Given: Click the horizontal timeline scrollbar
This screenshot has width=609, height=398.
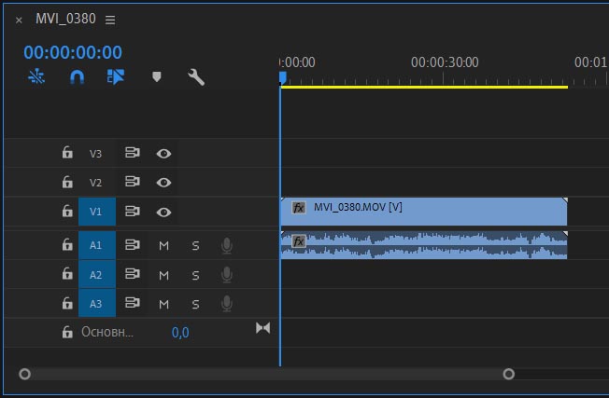Looking at the screenshot, I should click(266, 374).
